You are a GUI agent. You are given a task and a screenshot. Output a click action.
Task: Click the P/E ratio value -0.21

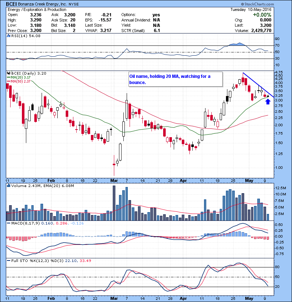pos(106,15)
